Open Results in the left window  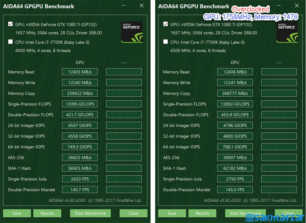[47, 213]
